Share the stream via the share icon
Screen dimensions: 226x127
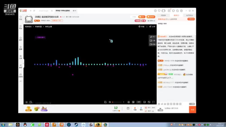tap(152, 27)
